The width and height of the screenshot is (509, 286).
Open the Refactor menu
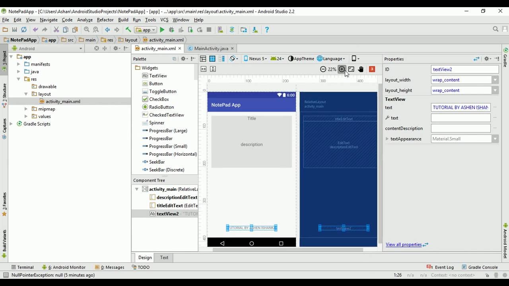coord(105,20)
